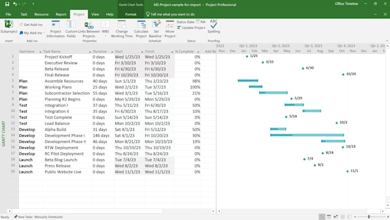390x220 pixels.
Task: Click New Tasks Manually Scheduled status
Action: (x=38, y=217)
